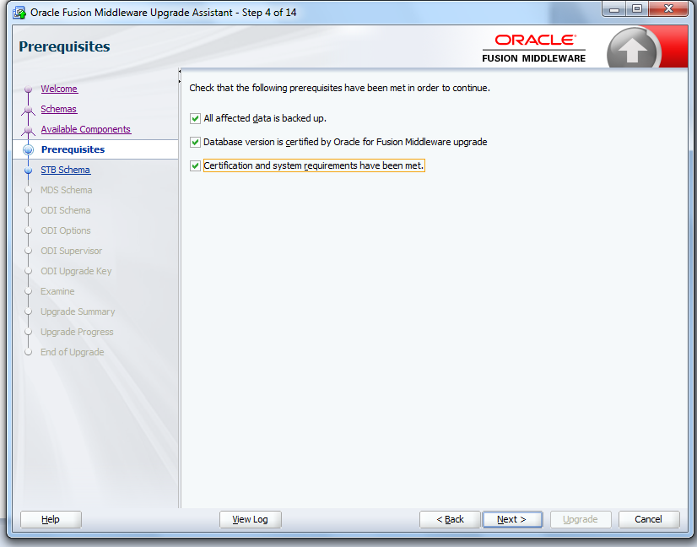Minimize the Upgrade Assistant window
The width and height of the screenshot is (697, 547).
(x=614, y=9)
